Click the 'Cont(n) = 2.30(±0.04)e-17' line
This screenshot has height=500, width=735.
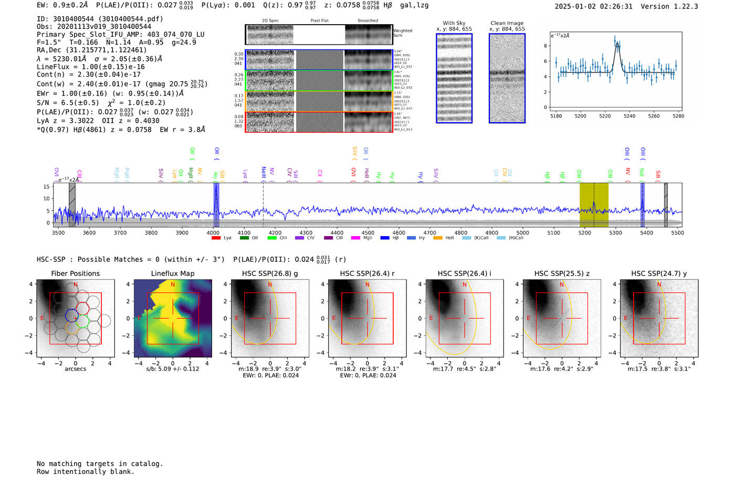(89, 75)
